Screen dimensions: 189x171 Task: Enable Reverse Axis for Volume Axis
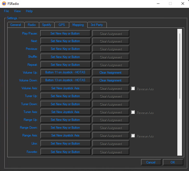point(133,88)
